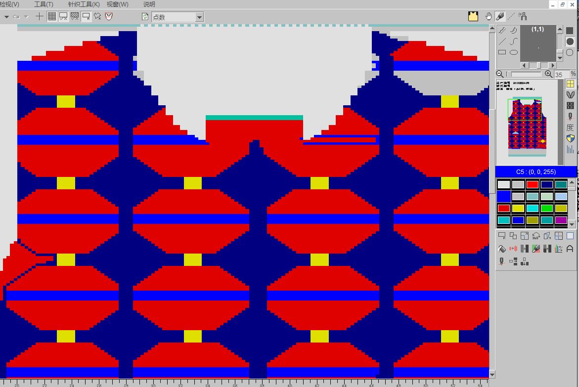Click the zoom level slider
The width and height of the screenshot is (579, 387).
(x=524, y=74)
